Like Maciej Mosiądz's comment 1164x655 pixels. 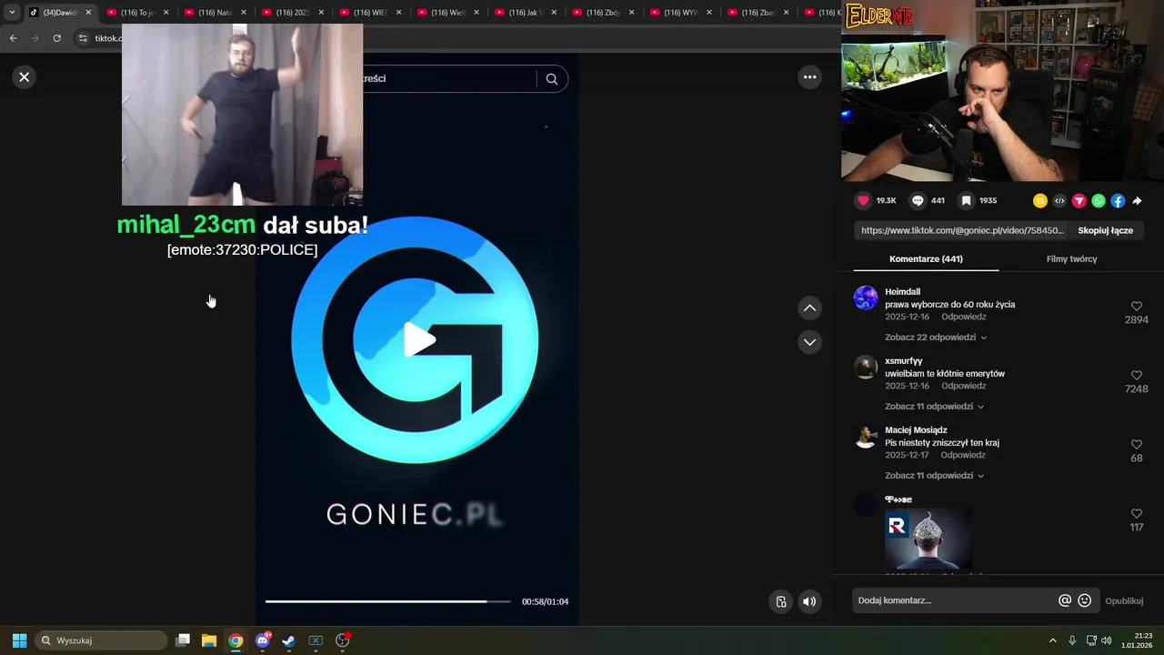1136,445
